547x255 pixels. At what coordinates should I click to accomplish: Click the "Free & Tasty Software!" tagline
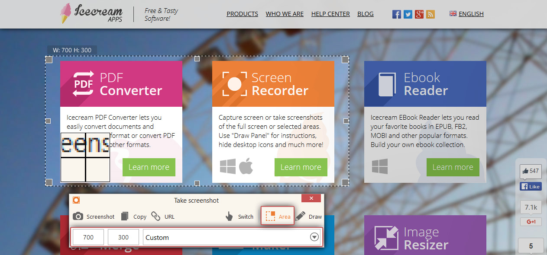[x=161, y=14]
